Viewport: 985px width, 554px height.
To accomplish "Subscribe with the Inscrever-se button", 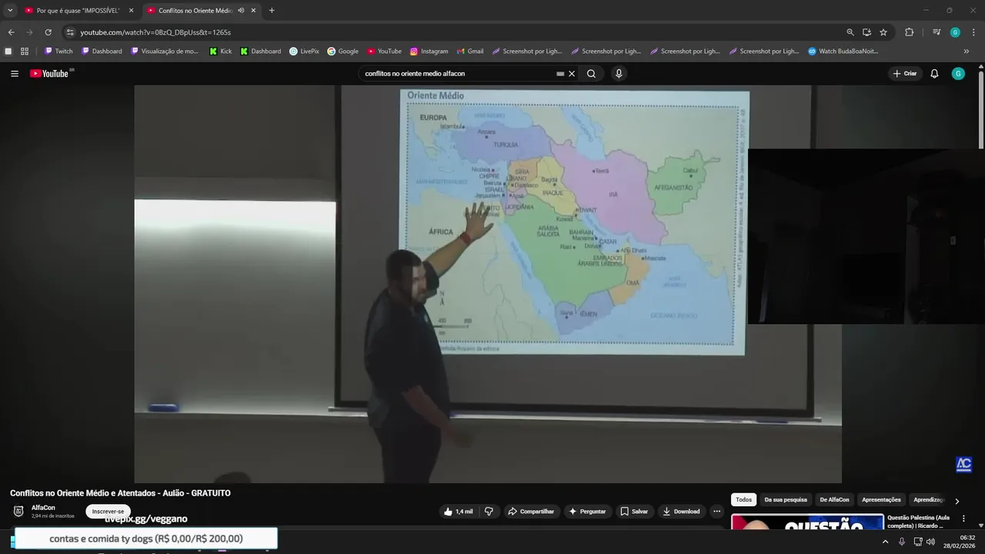I will 108,512.
